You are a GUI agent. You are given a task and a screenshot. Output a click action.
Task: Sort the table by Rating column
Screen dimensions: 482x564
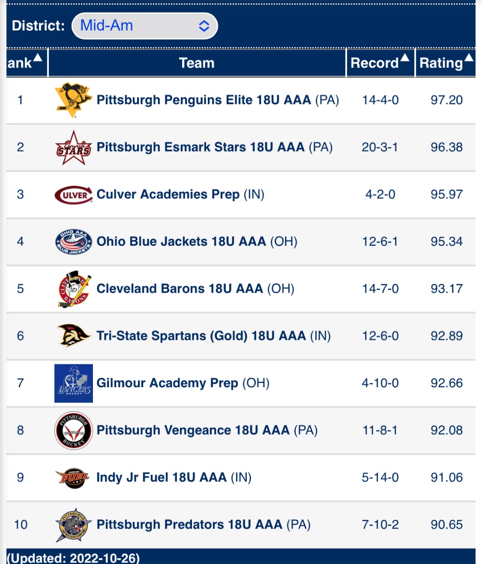446,63
